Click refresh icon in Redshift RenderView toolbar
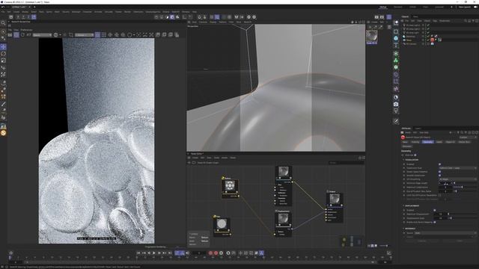Image resolution: width=479 pixels, height=269 pixels. tap(22, 35)
